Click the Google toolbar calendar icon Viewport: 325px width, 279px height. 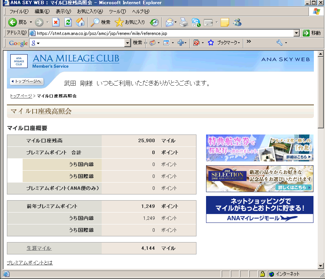click(166, 43)
